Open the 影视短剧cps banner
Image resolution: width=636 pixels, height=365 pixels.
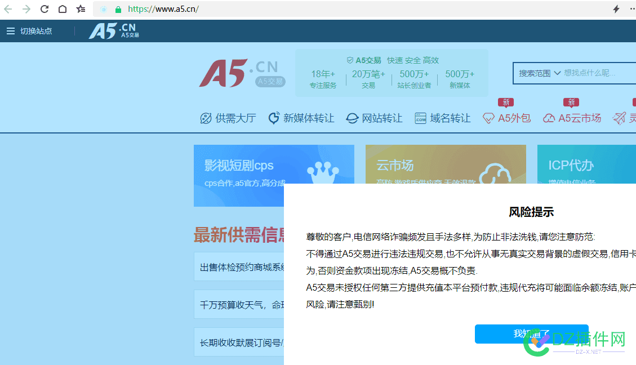pyautogui.click(x=274, y=176)
